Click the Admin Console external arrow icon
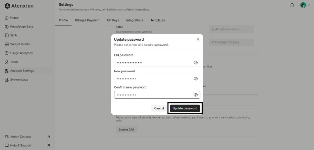Viewport: 314px width, 150px height. click(x=48, y=137)
